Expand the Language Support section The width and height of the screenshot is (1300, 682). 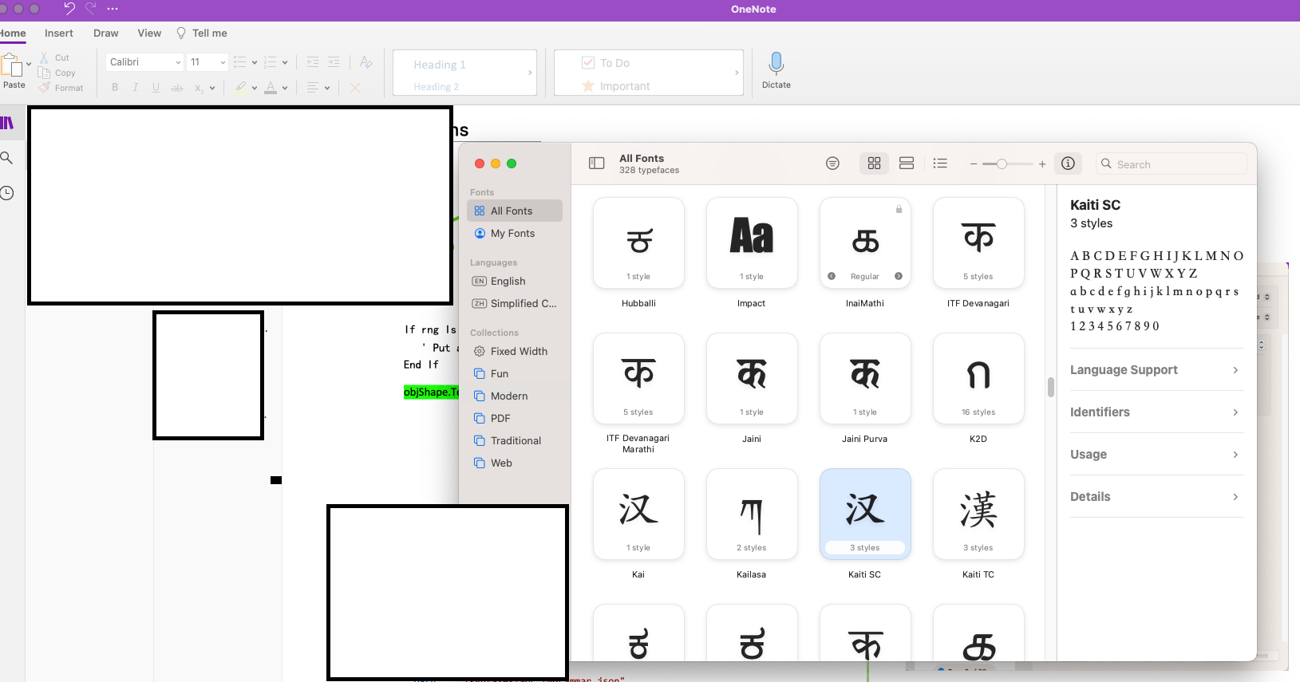pyautogui.click(x=1156, y=370)
